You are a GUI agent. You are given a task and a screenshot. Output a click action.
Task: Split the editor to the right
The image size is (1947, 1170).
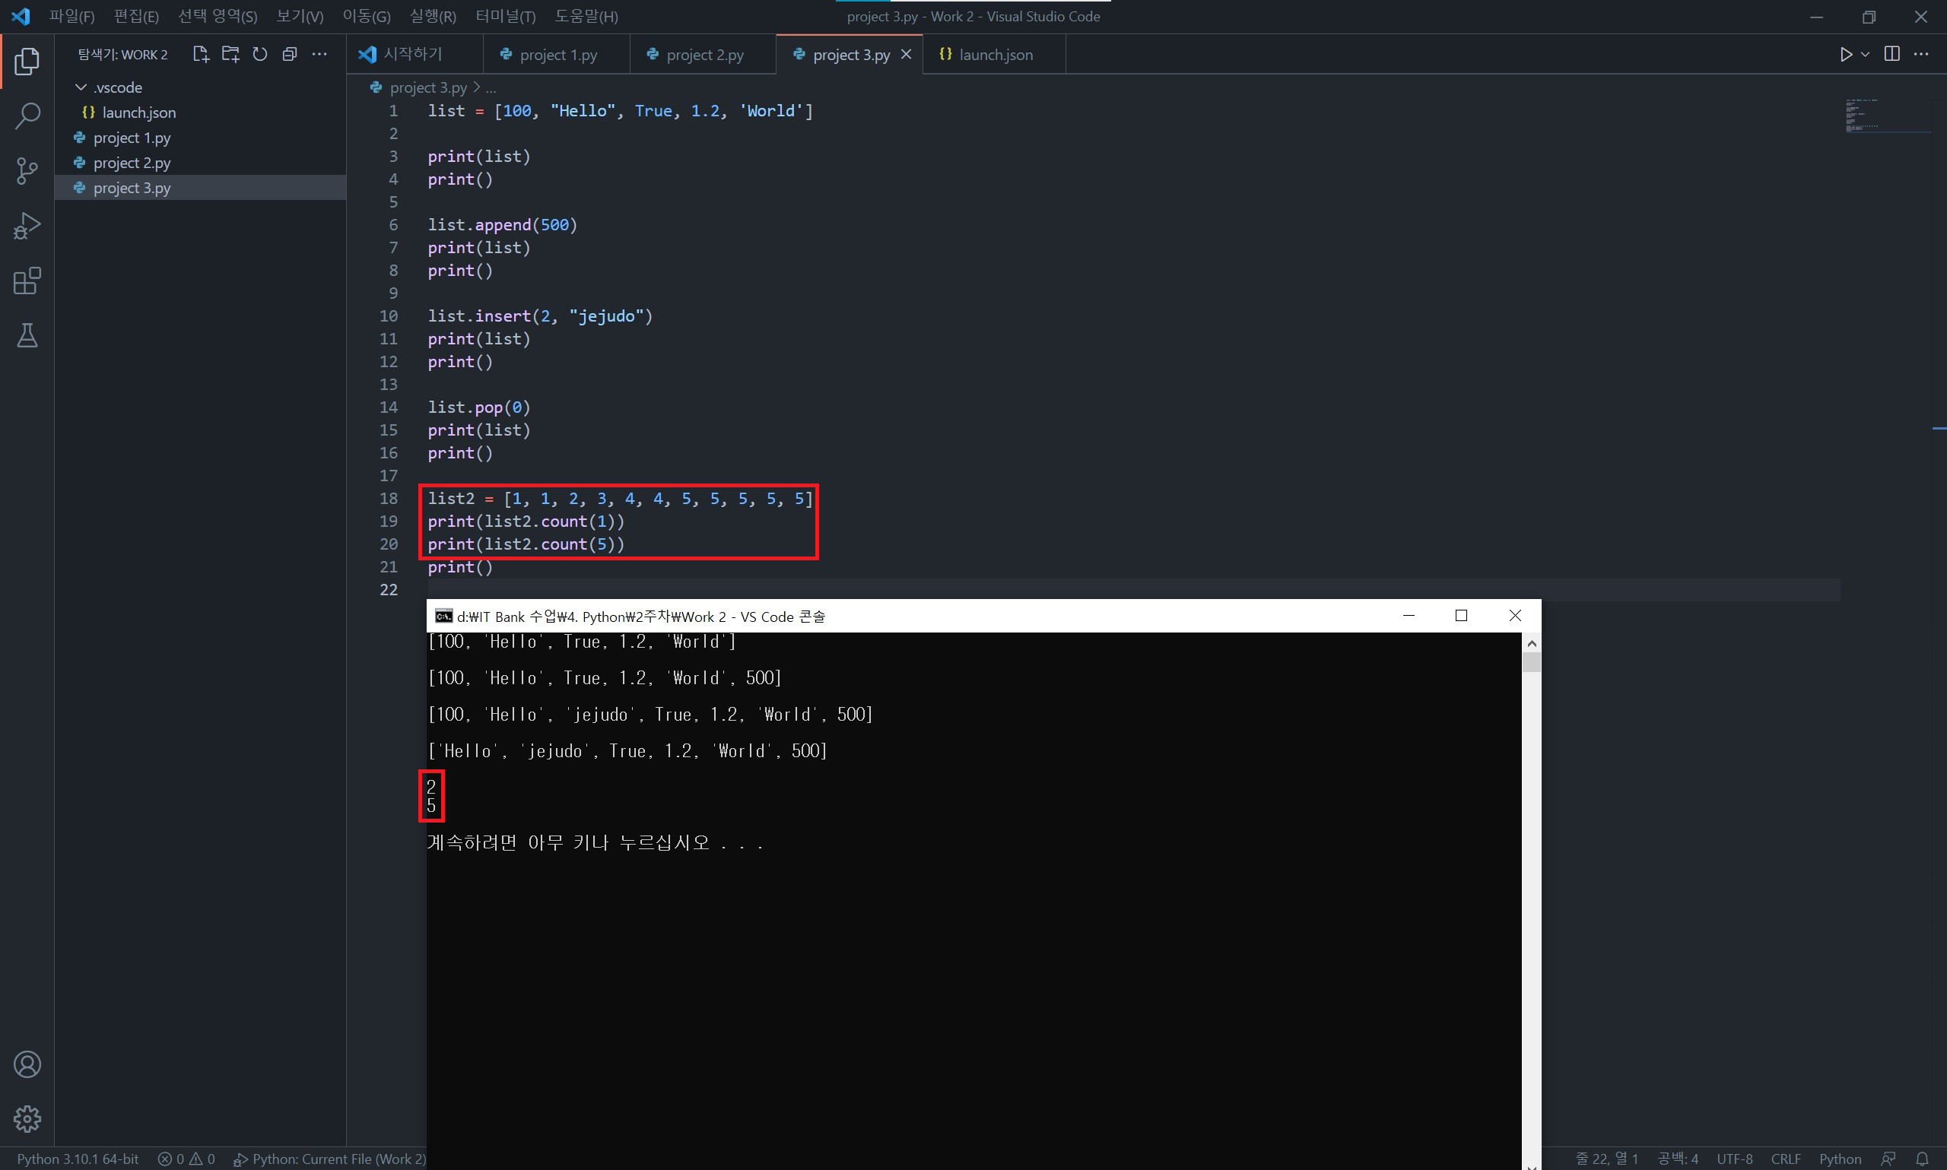(x=1891, y=54)
